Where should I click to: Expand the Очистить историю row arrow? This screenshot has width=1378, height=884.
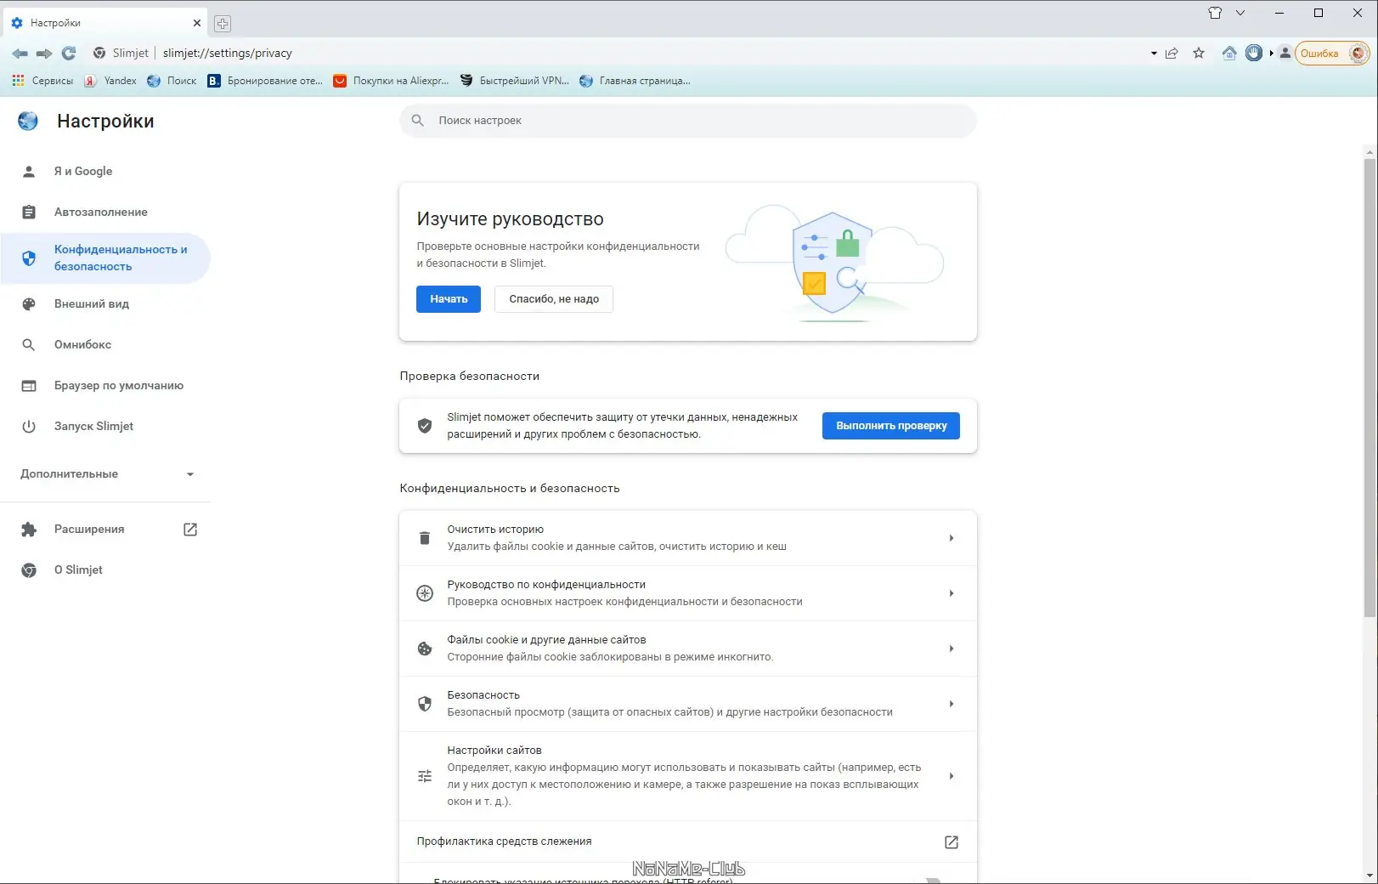952,538
